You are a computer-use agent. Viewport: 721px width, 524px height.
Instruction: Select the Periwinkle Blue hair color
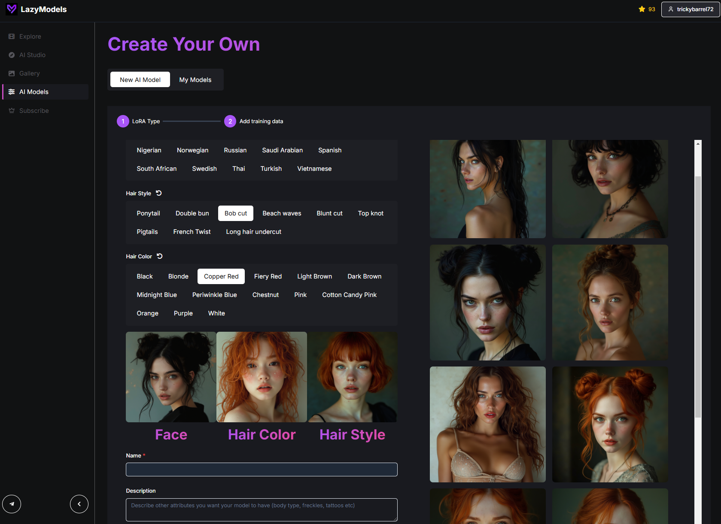(215, 295)
